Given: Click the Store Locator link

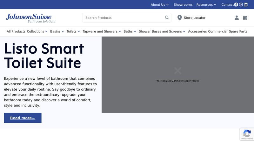Looking at the screenshot, I should pos(195,18).
